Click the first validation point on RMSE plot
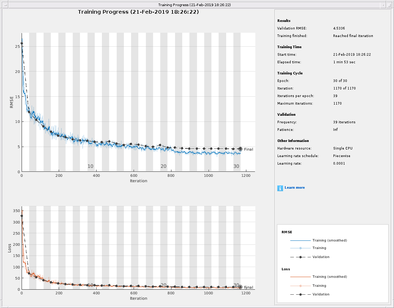Viewport: 394px width, 308px height. 22,43
